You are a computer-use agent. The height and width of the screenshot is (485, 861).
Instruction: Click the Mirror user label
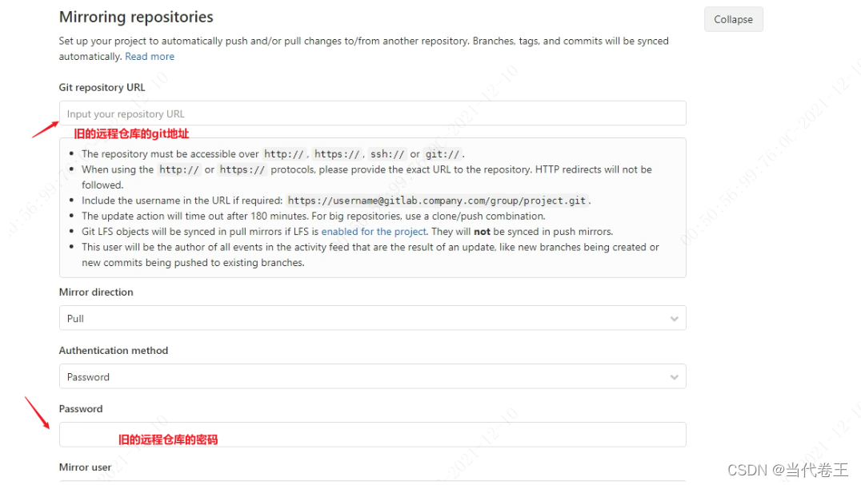click(x=85, y=467)
